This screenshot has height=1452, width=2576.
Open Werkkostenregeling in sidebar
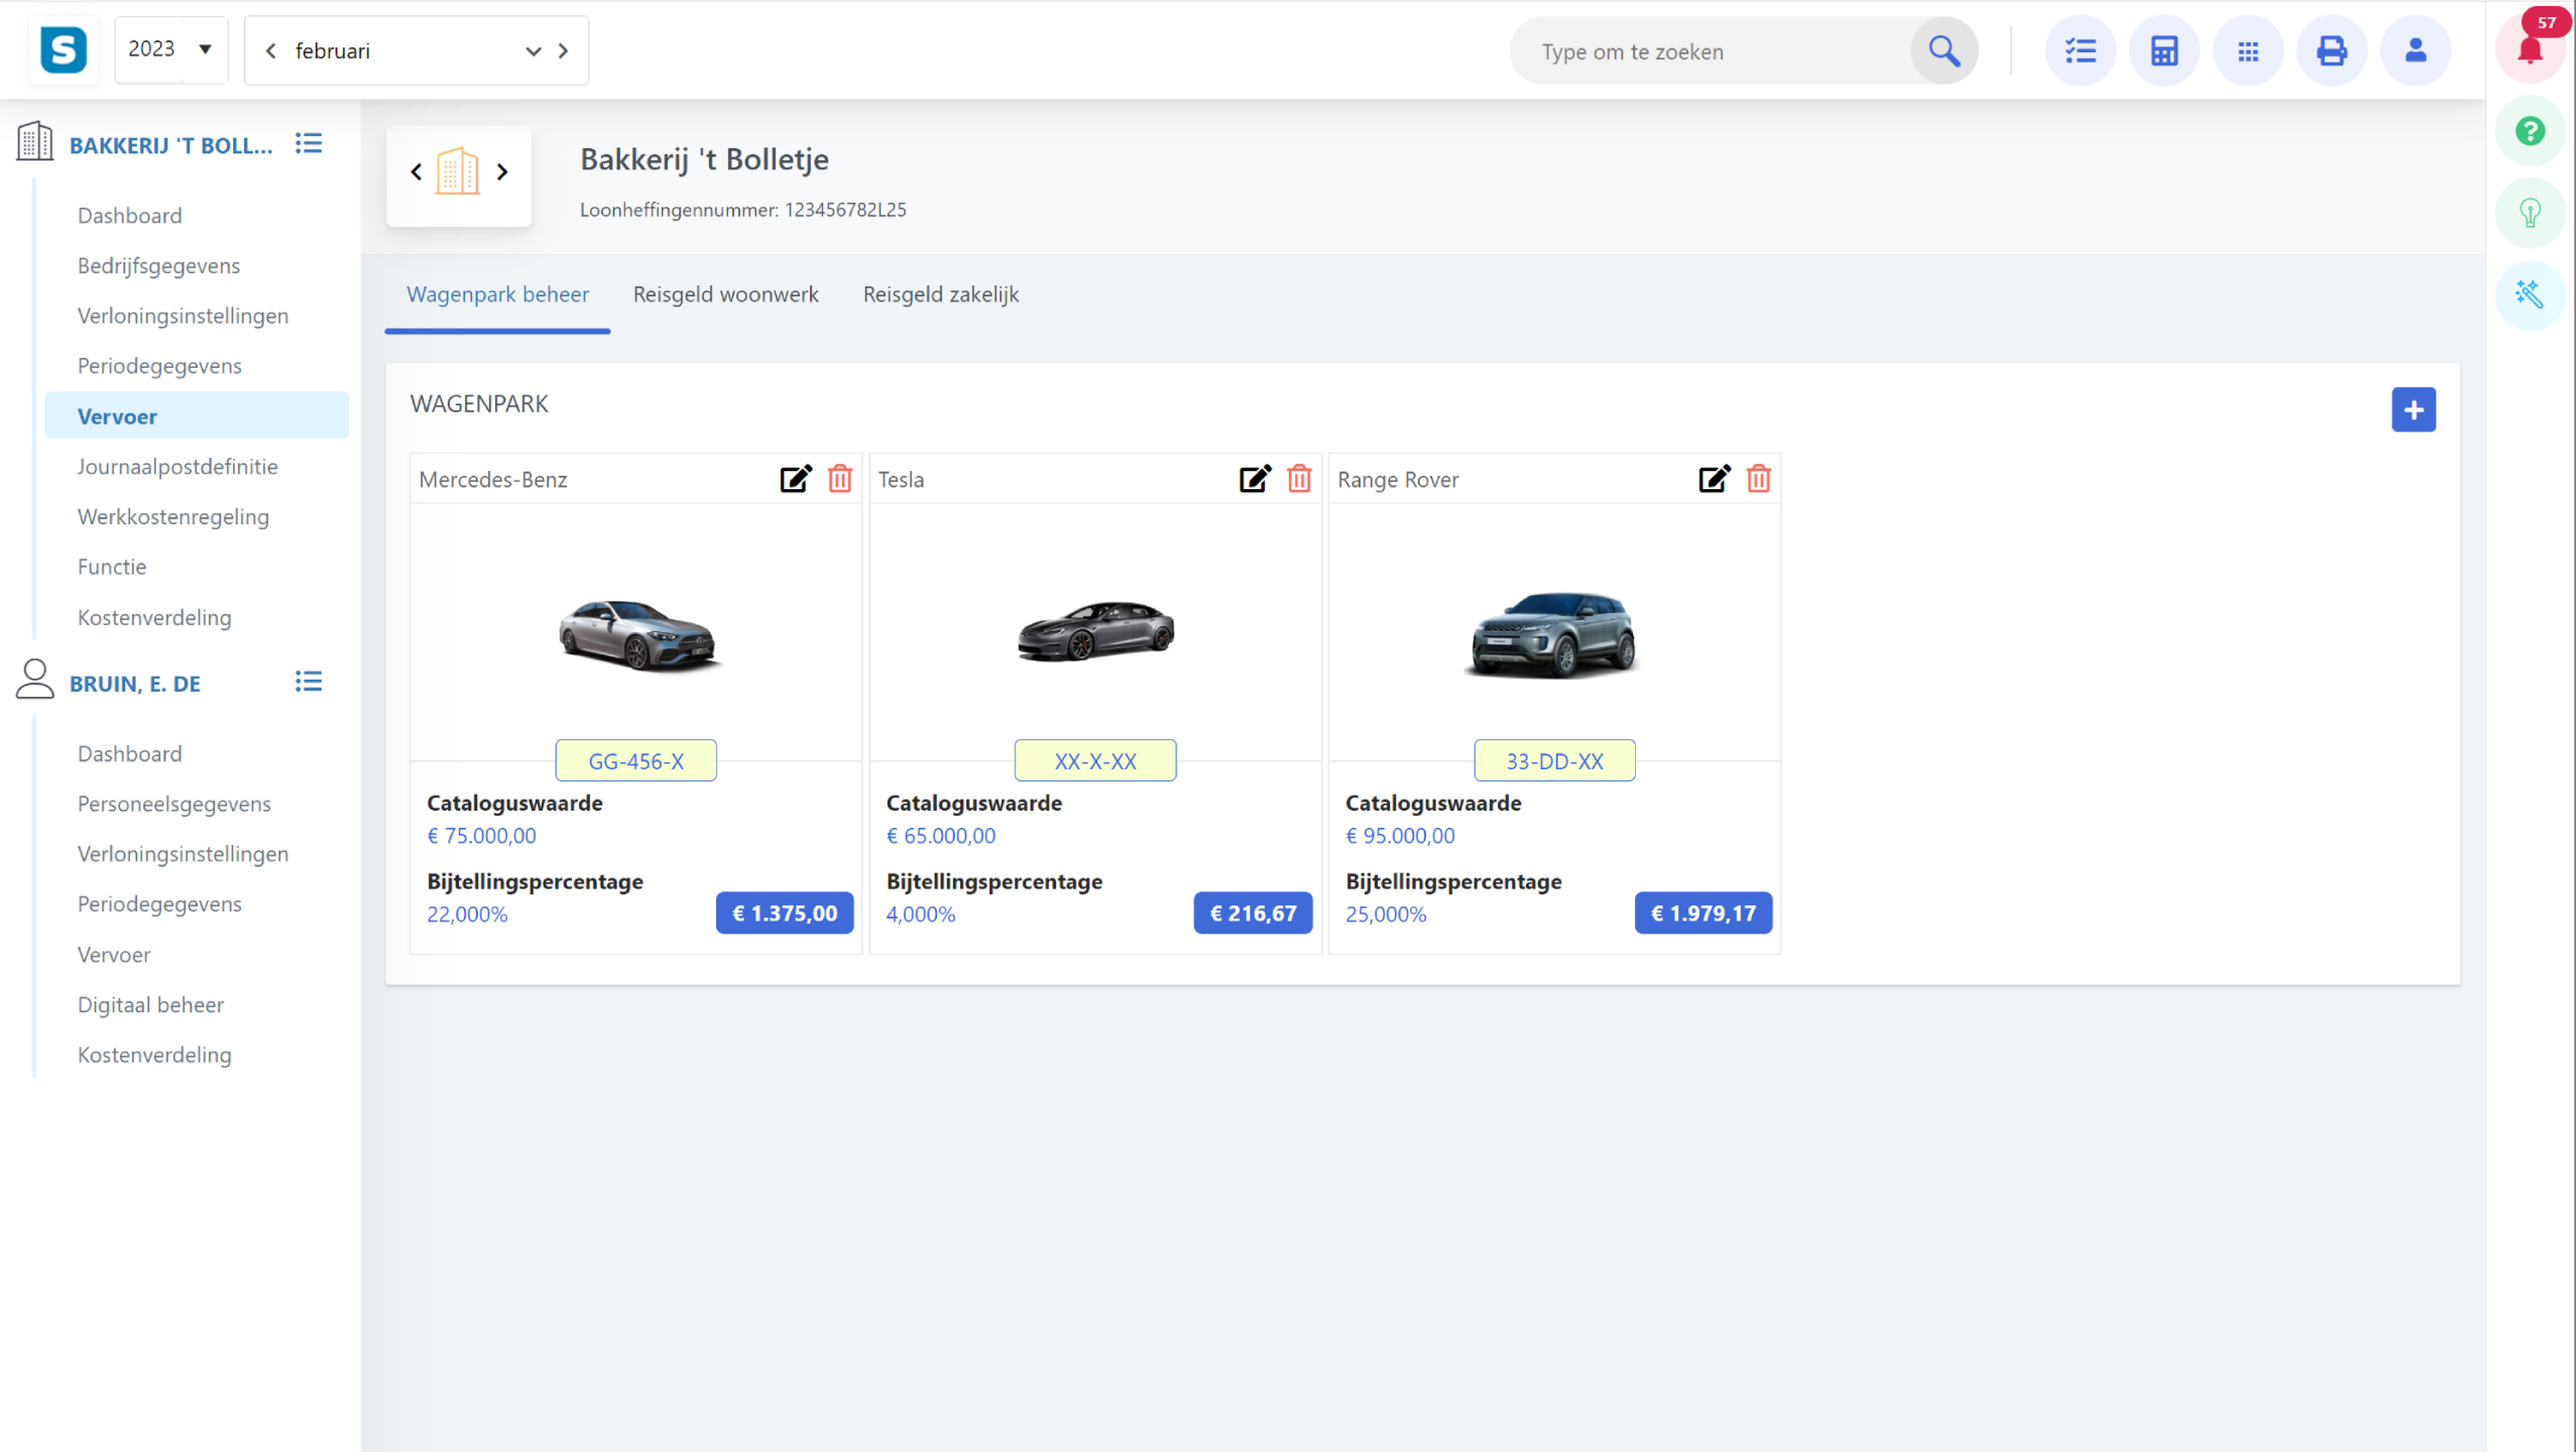174,517
